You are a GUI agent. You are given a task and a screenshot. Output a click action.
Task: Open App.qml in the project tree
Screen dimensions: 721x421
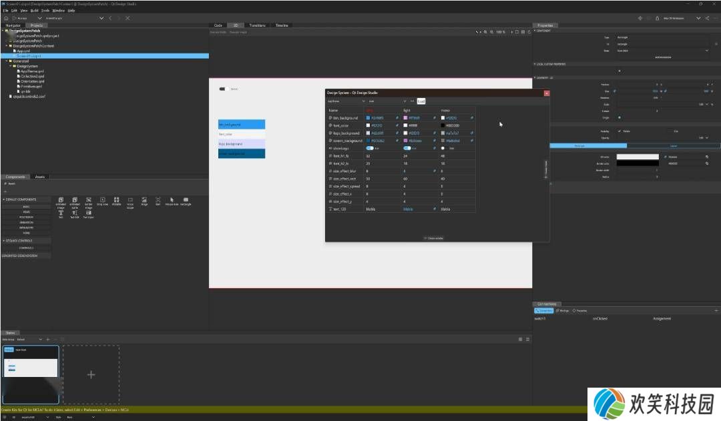pyautogui.click(x=23, y=51)
